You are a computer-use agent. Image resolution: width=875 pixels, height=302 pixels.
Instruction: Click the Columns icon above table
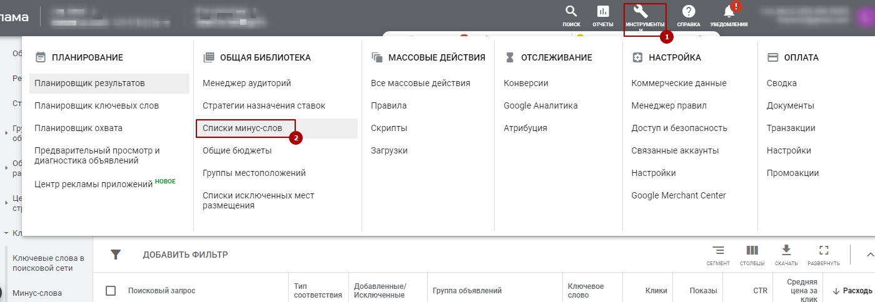click(x=752, y=251)
